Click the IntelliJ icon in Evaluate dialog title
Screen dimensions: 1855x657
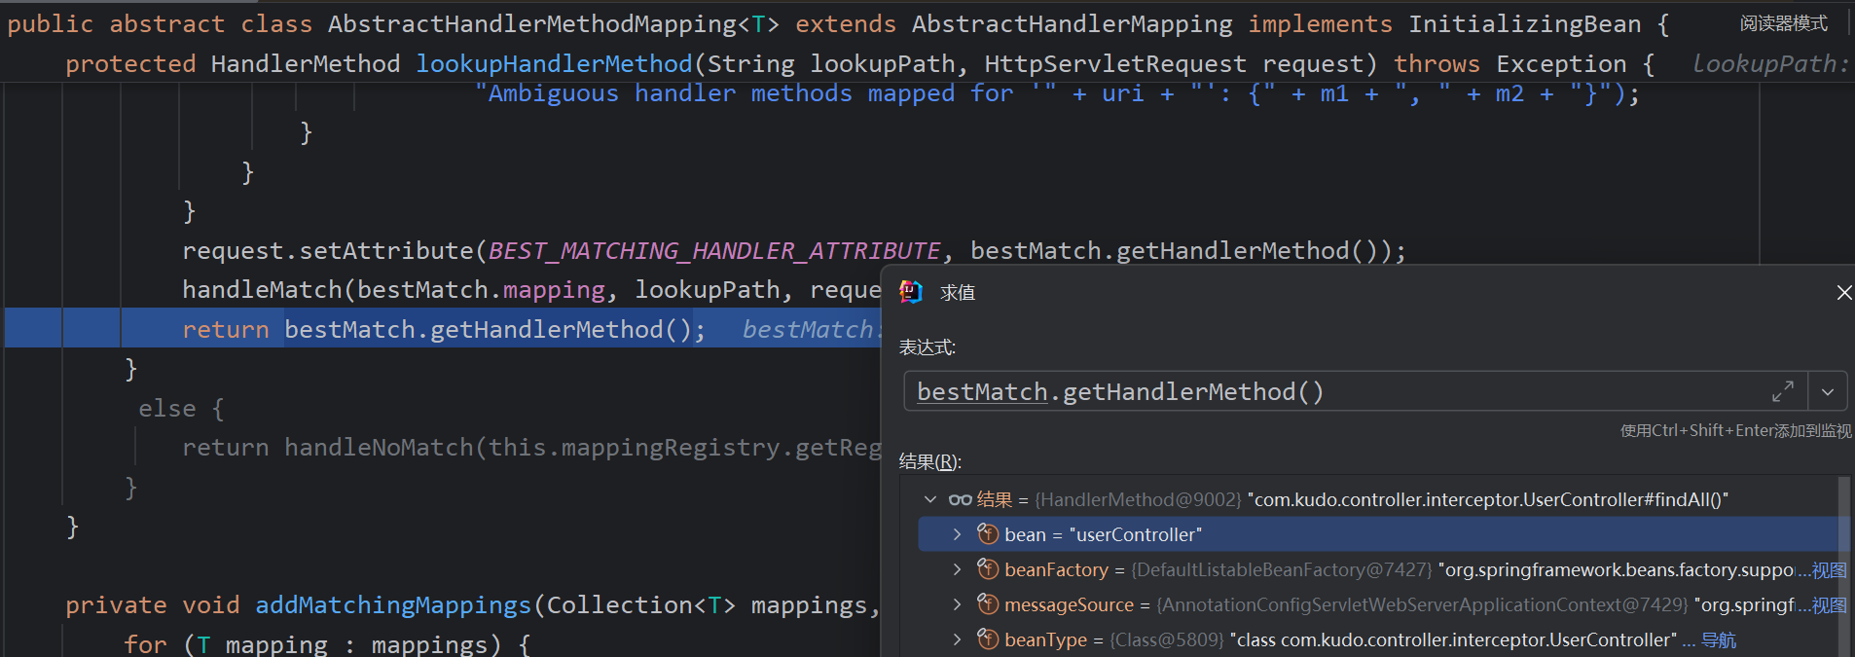[x=911, y=292]
